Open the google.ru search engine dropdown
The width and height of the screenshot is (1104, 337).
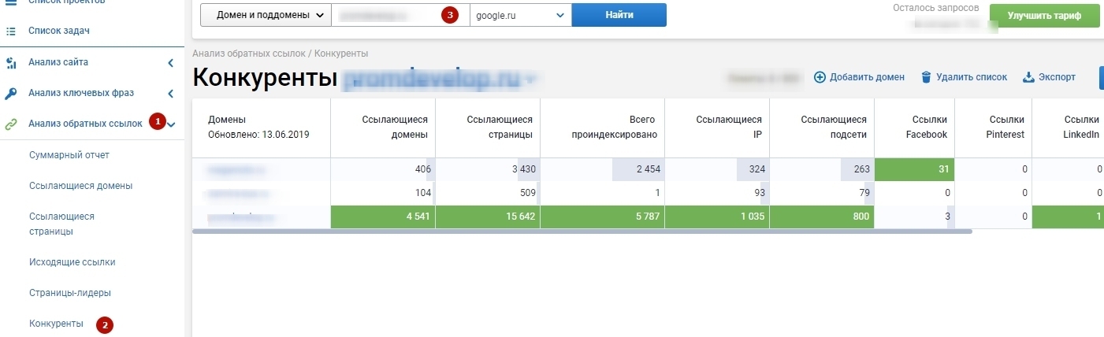click(520, 15)
